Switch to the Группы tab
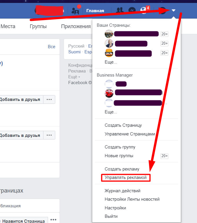 tap(38, 26)
